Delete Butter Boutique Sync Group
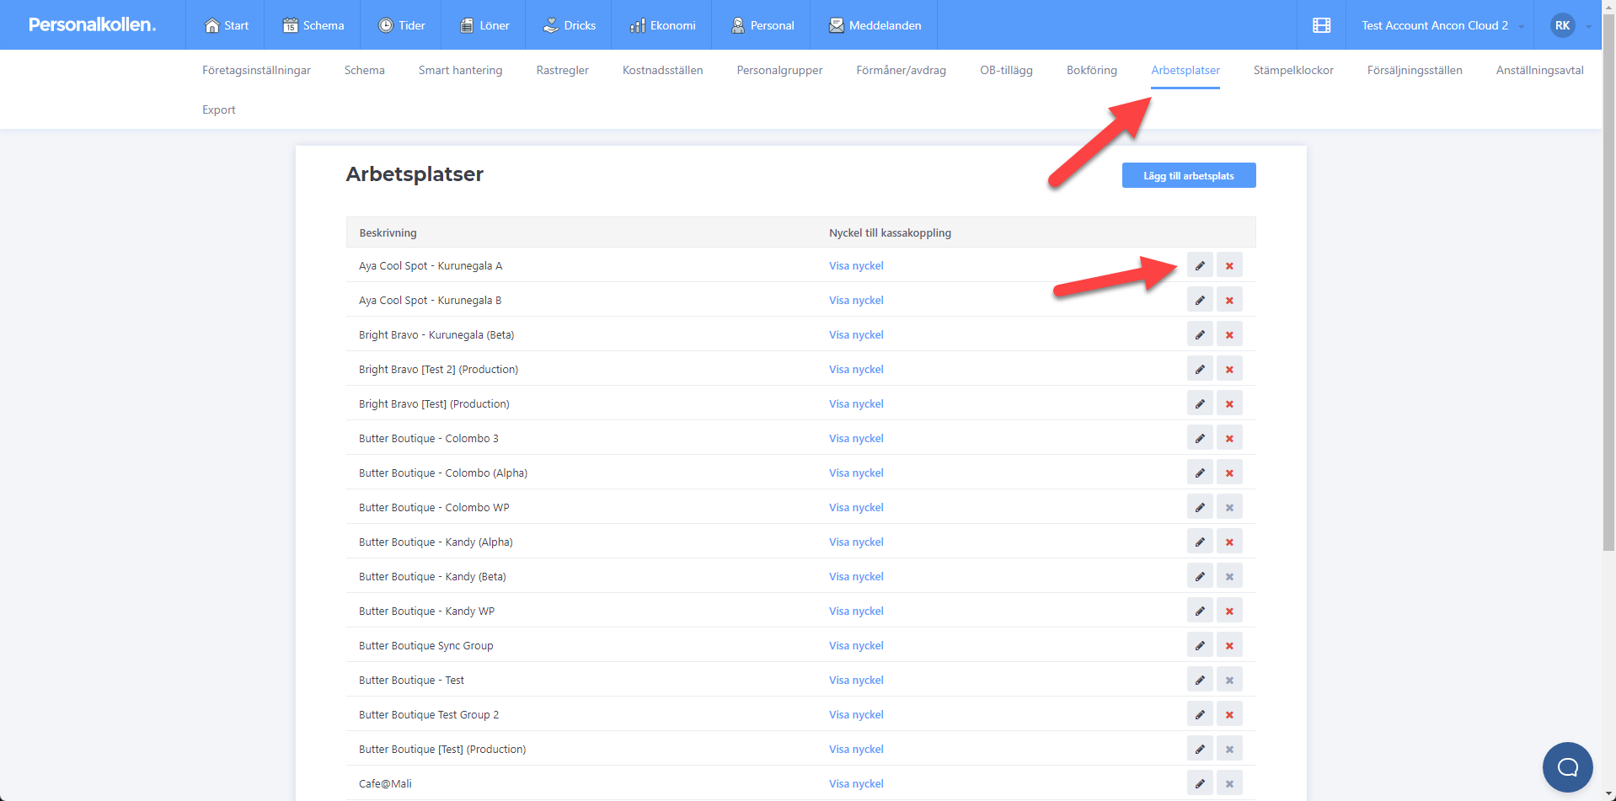The image size is (1616, 801). tap(1229, 645)
